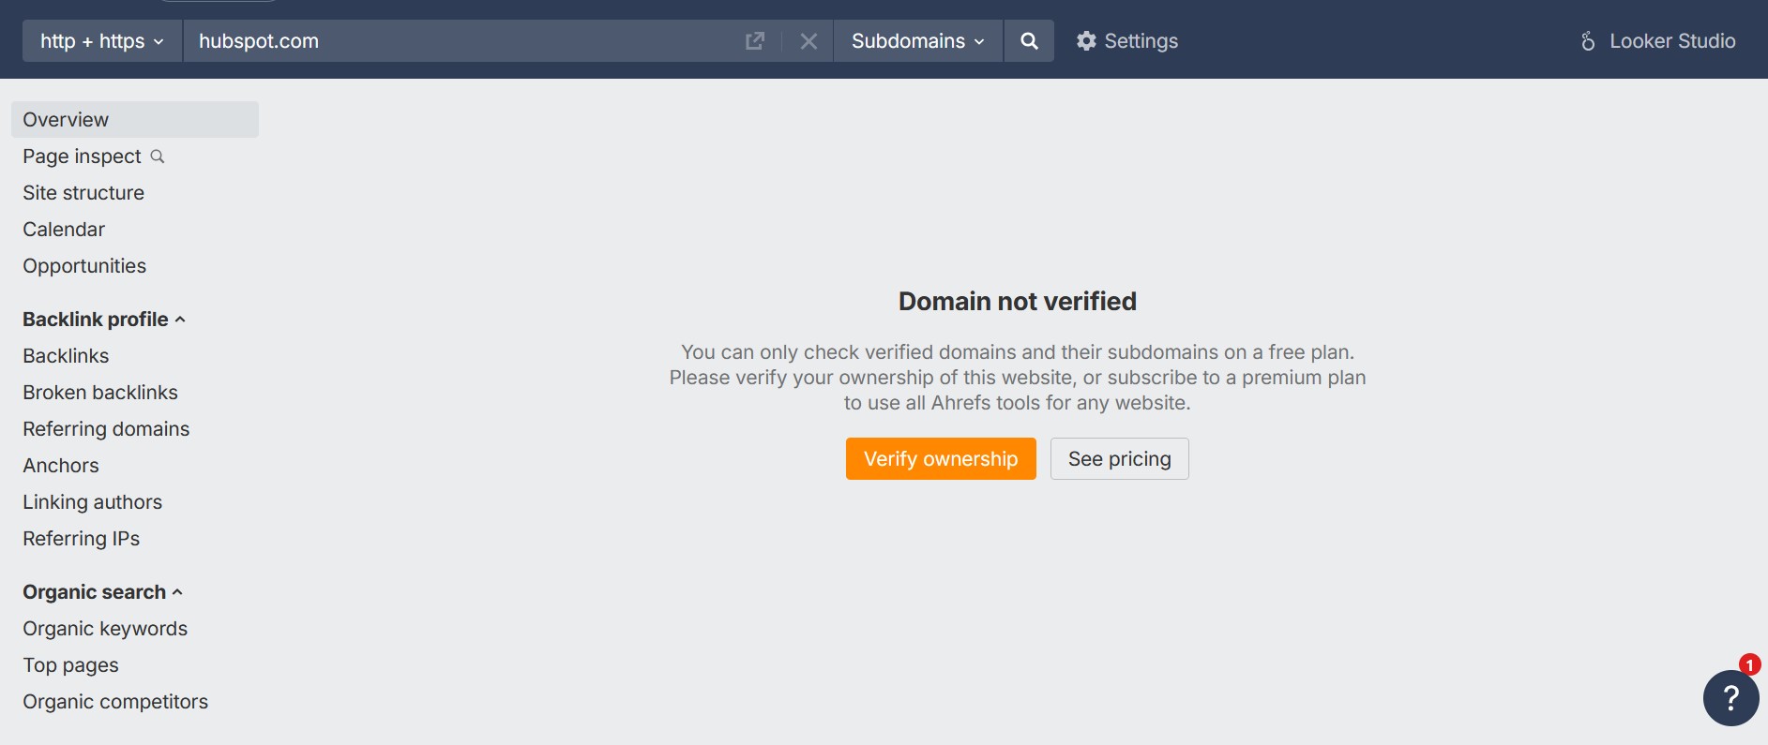The width and height of the screenshot is (1768, 745).
Task: Click the hubspot.com URL input field
Action: pyautogui.click(x=460, y=41)
